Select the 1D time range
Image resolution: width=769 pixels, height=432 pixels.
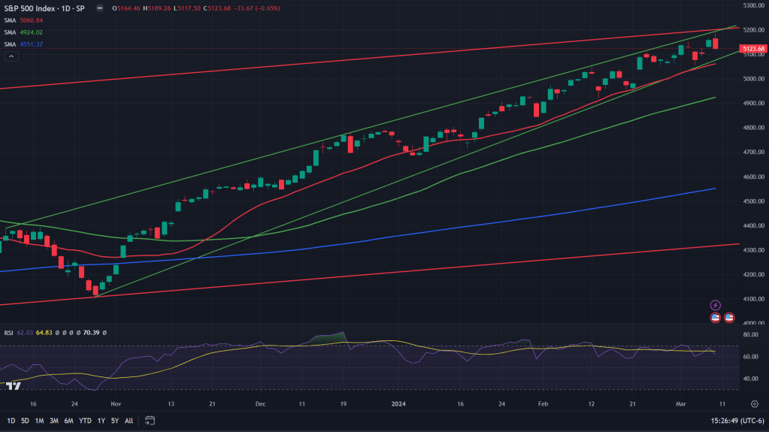[x=11, y=420]
